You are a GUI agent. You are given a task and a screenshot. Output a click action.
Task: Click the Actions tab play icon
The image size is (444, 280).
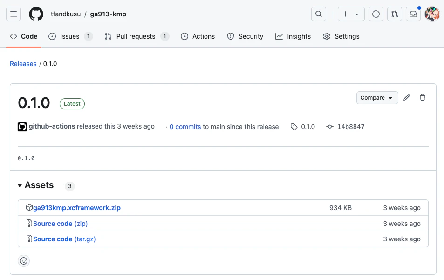coord(184,36)
